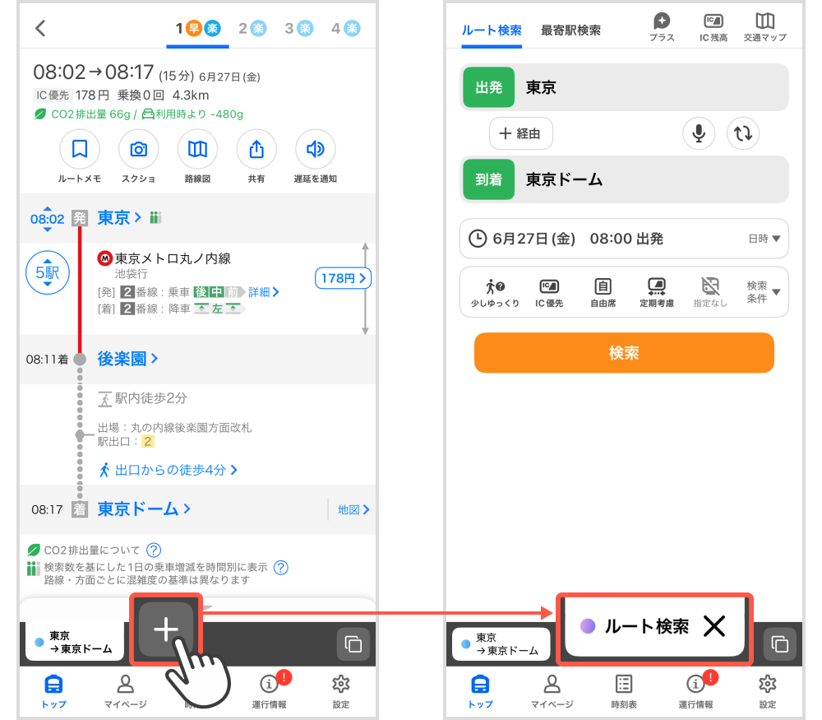Open the 東京 station link in the route
Image resolution: width=822 pixels, height=720 pixels.
coord(119,218)
